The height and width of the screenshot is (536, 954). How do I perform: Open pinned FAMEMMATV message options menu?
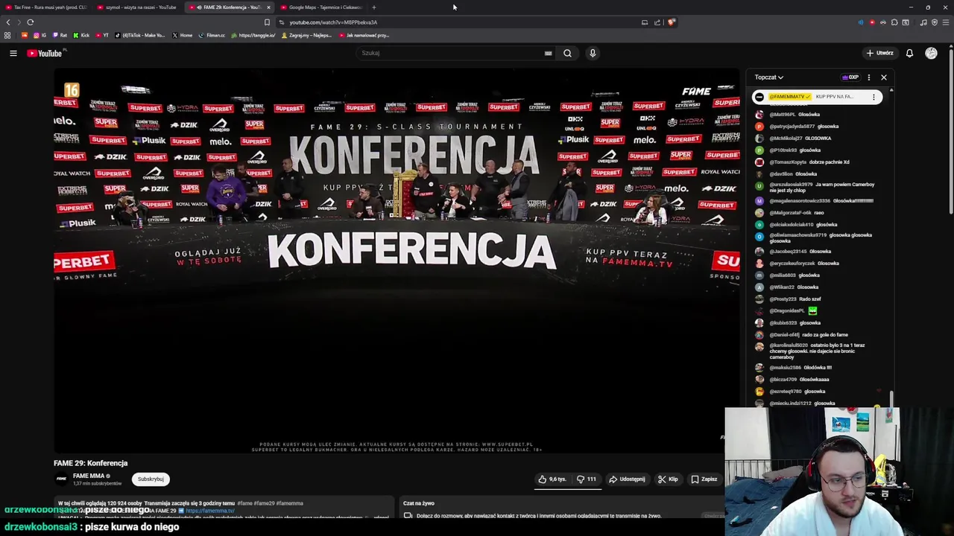(874, 97)
